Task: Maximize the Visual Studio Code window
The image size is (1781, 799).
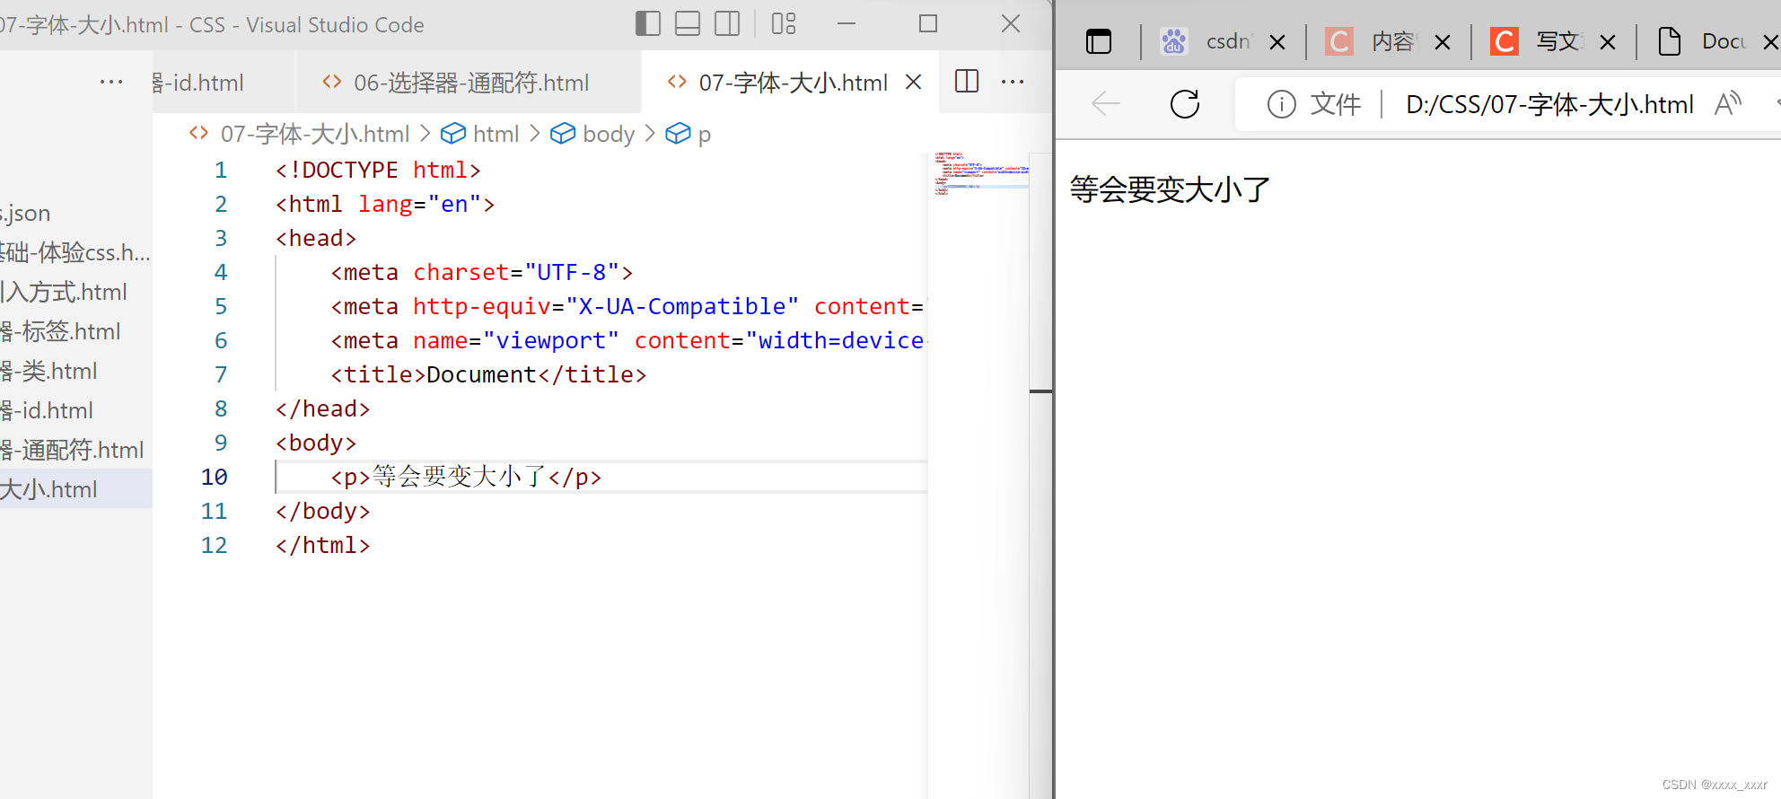Action: point(928,24)
